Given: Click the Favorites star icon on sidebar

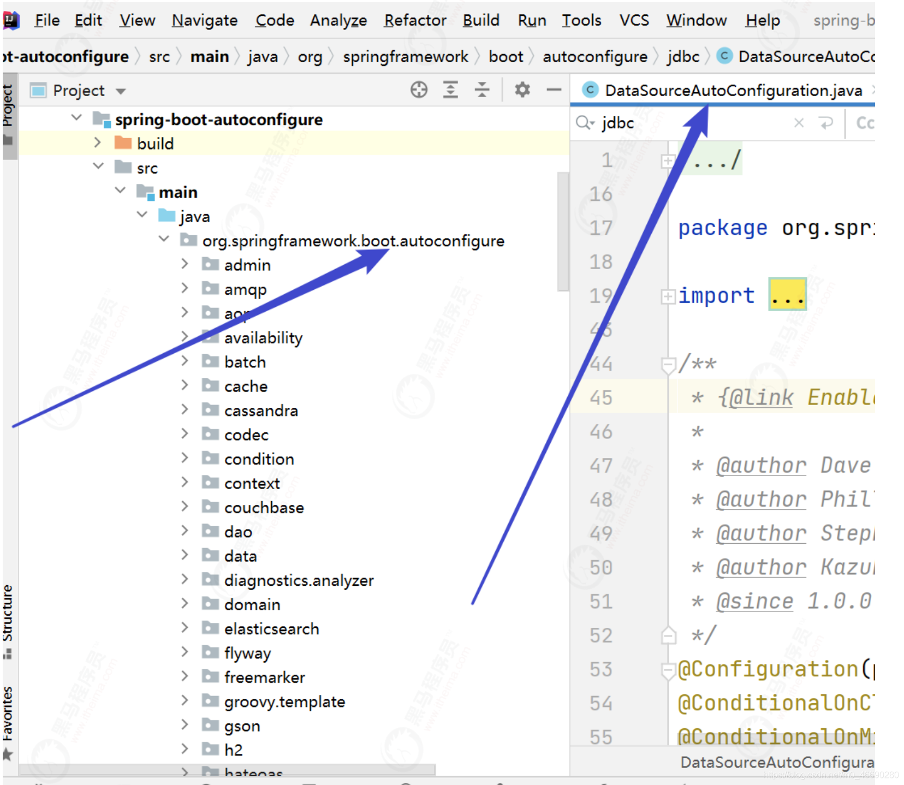Looking at the screenshot, I should (x=8, y=754).
